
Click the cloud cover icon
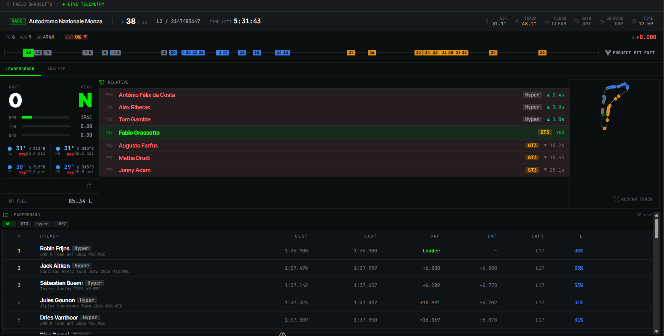tap(547, 21)
